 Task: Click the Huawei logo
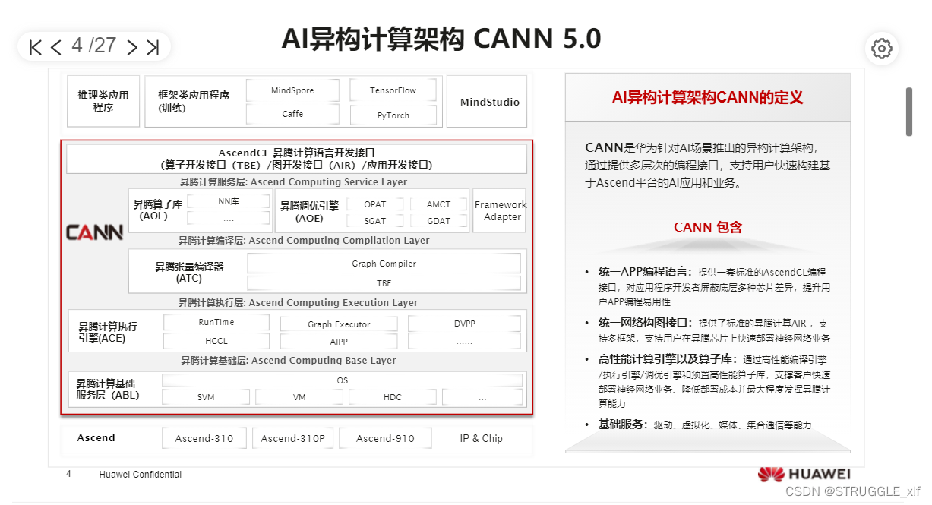804,475
